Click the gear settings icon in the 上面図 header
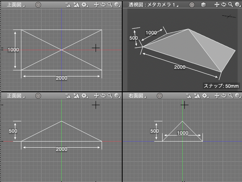Image resolution: width=242 pixels, height=182 pixels. coord(84,4)
